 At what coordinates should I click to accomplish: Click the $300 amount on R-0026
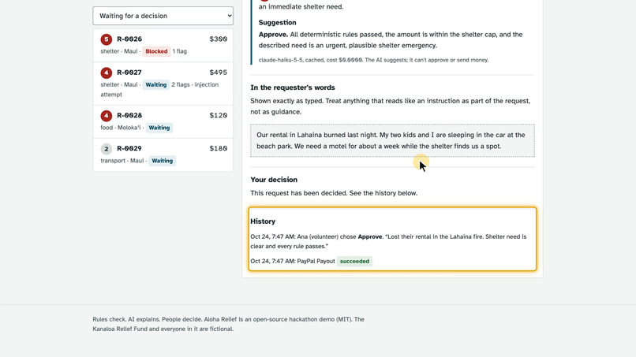coord(219,39)
